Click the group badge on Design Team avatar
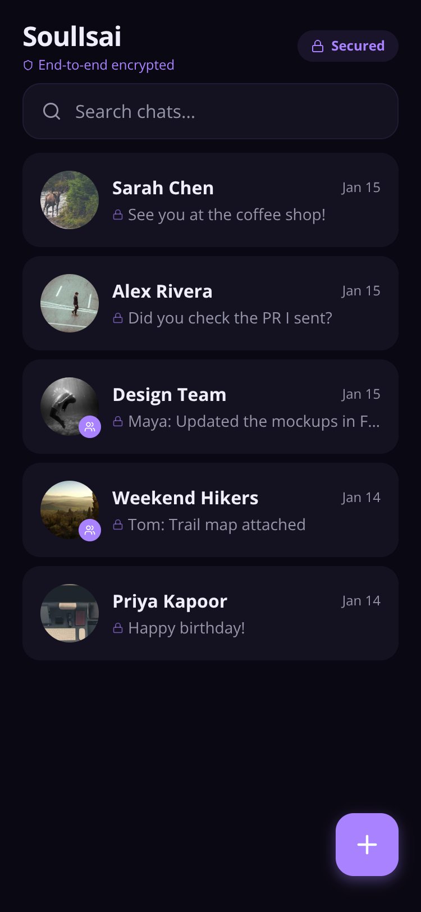 click(x=90, y=427)
